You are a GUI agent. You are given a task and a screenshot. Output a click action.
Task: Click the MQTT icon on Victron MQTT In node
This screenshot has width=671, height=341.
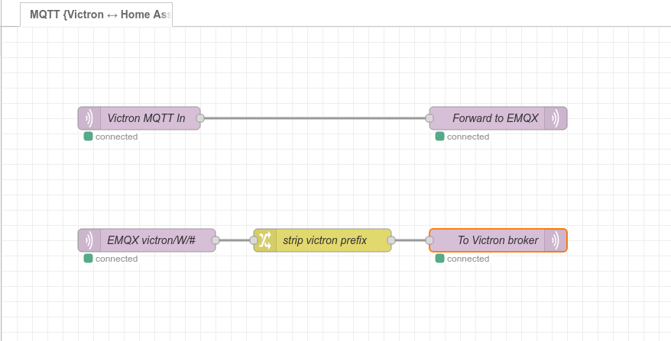click(x=89, y=118)
